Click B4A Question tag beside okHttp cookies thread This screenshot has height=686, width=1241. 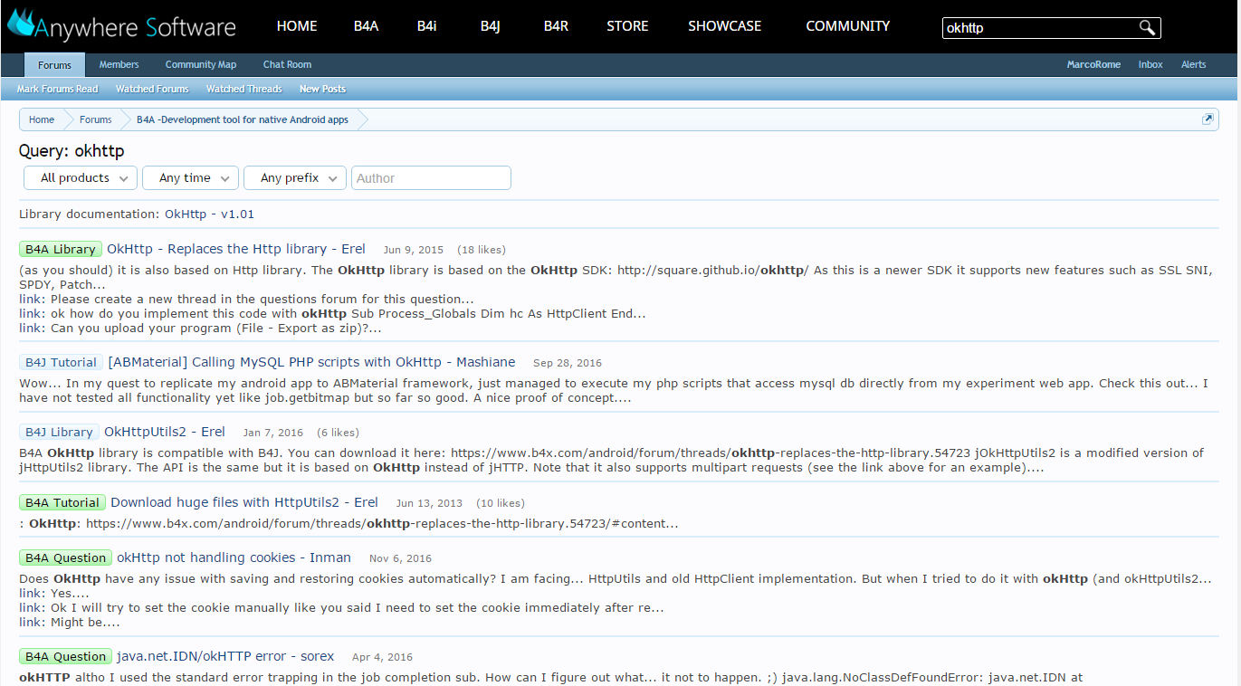tap(65, 557)
